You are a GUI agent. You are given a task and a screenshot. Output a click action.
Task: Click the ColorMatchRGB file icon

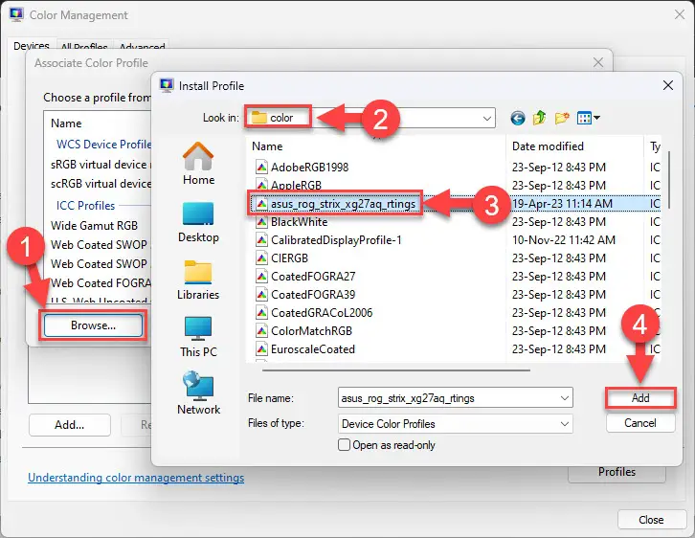[261, 330]
